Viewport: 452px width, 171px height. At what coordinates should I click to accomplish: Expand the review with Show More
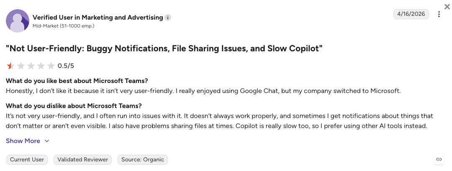click(x=23, y=141)
